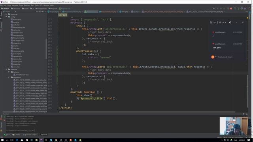Collapse the migrations folder in project tree
The height and width of the screenshot is (142, 253).
9,77
